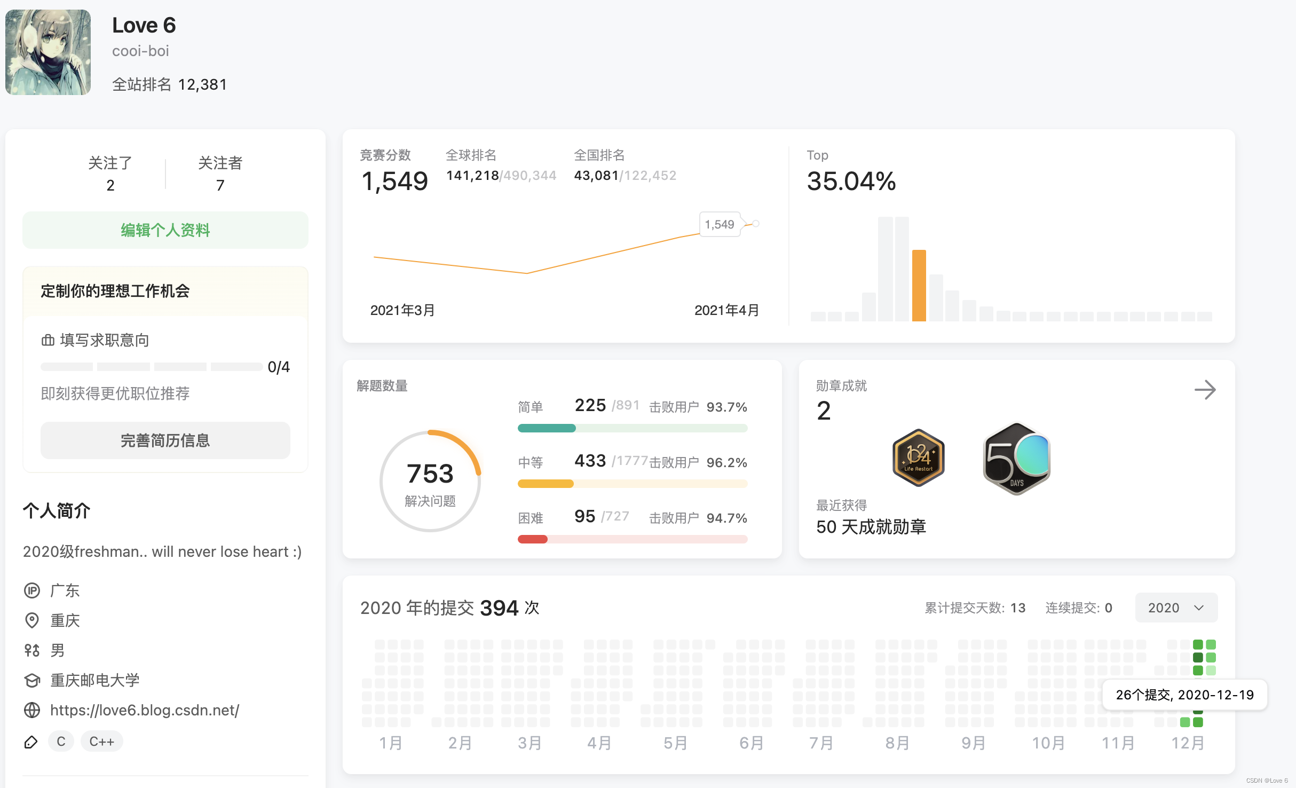Expand the 2020 year dropdown
1296x788 pixels.
click(1176, 608)
